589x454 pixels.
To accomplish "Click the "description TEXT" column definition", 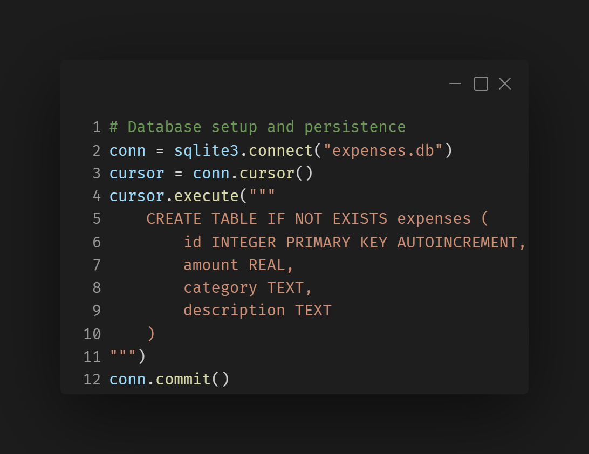I will (x=257, y=311).
